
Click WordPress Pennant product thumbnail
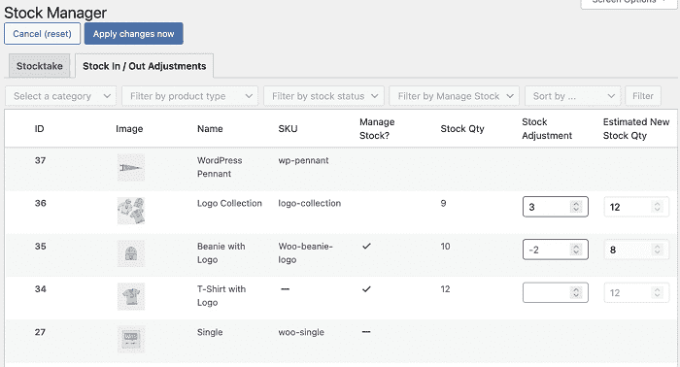click(x=130, y=167)
